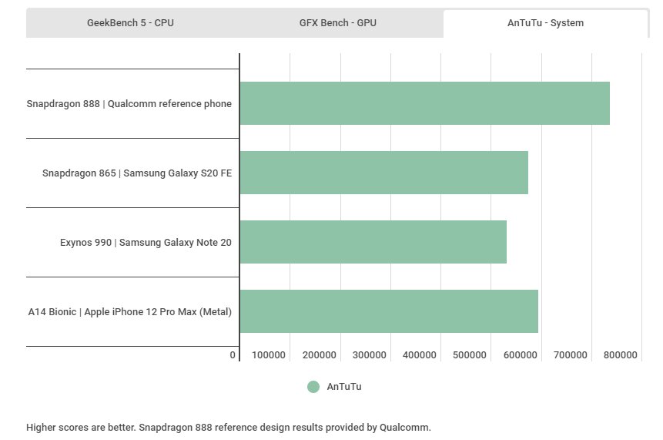Click the 200000 axis value
Image resolution: width=663 pixels, height=440 pixels.
pos(320,355)
